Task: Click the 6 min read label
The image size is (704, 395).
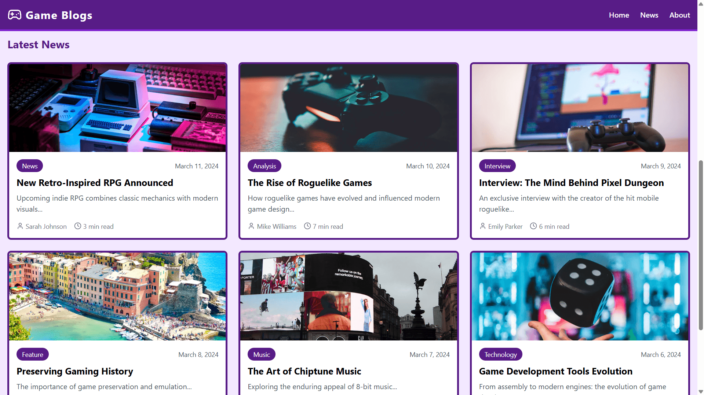Action: [x=554, y=226]
